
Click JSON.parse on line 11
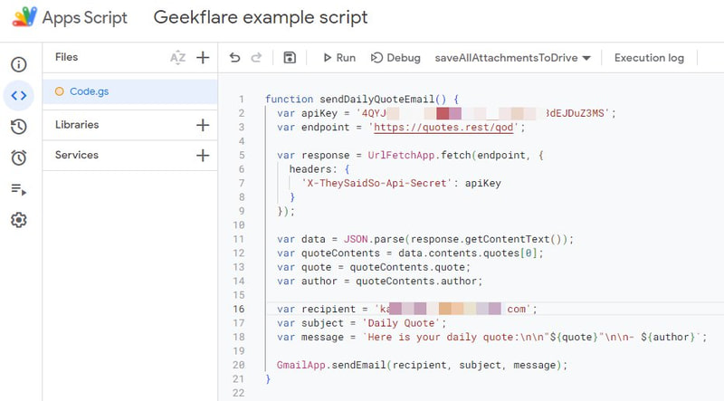374,239
